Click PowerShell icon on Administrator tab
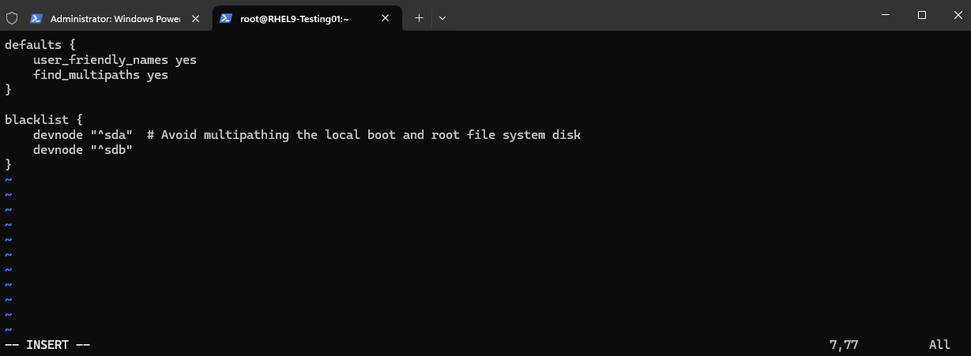The height and width of the screenshot is (356, 971). [36, 17]
